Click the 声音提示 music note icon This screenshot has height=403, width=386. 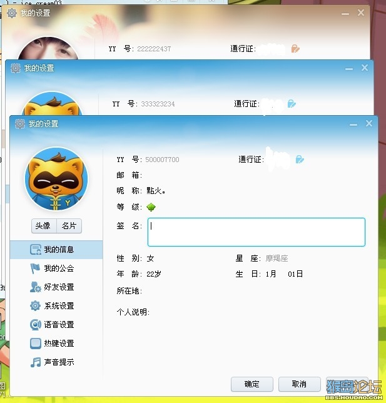click(36, 362)
